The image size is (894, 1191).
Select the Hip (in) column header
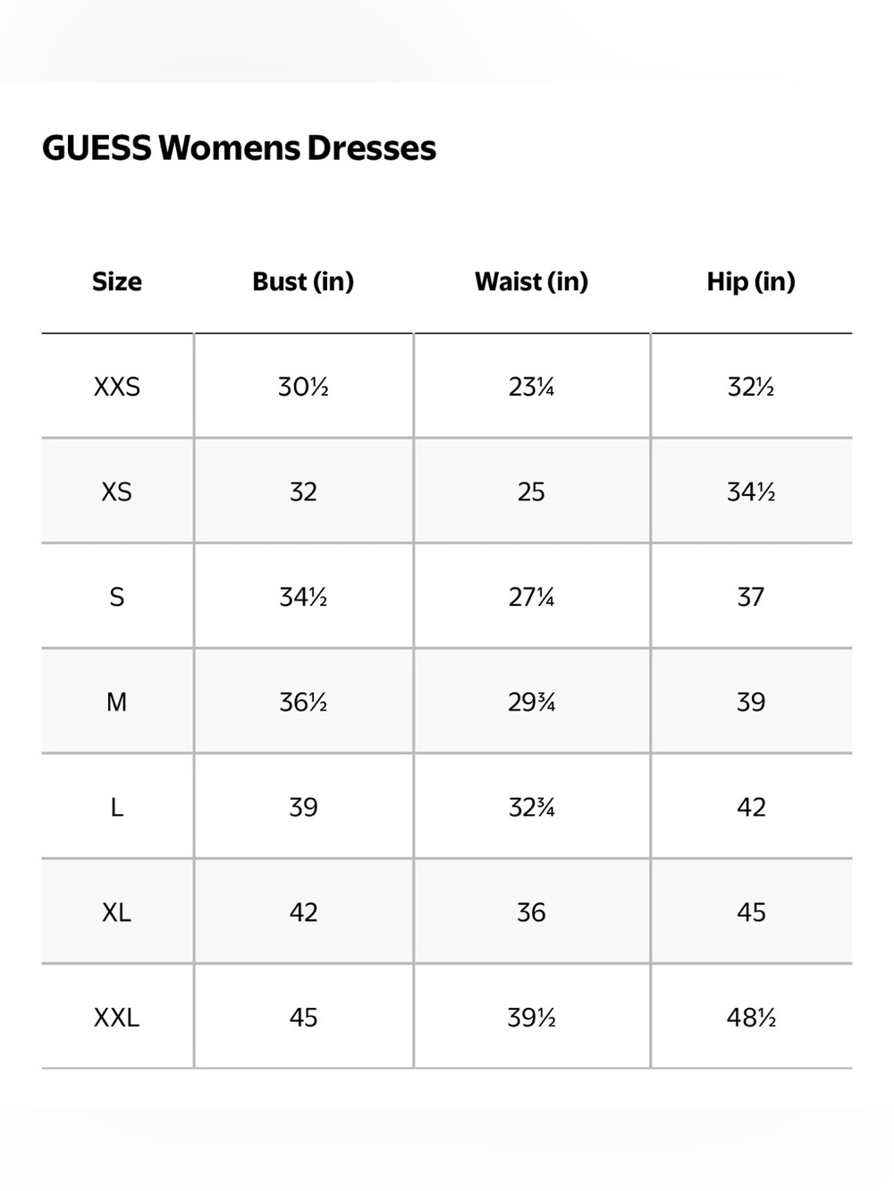[x=751, y=281]
